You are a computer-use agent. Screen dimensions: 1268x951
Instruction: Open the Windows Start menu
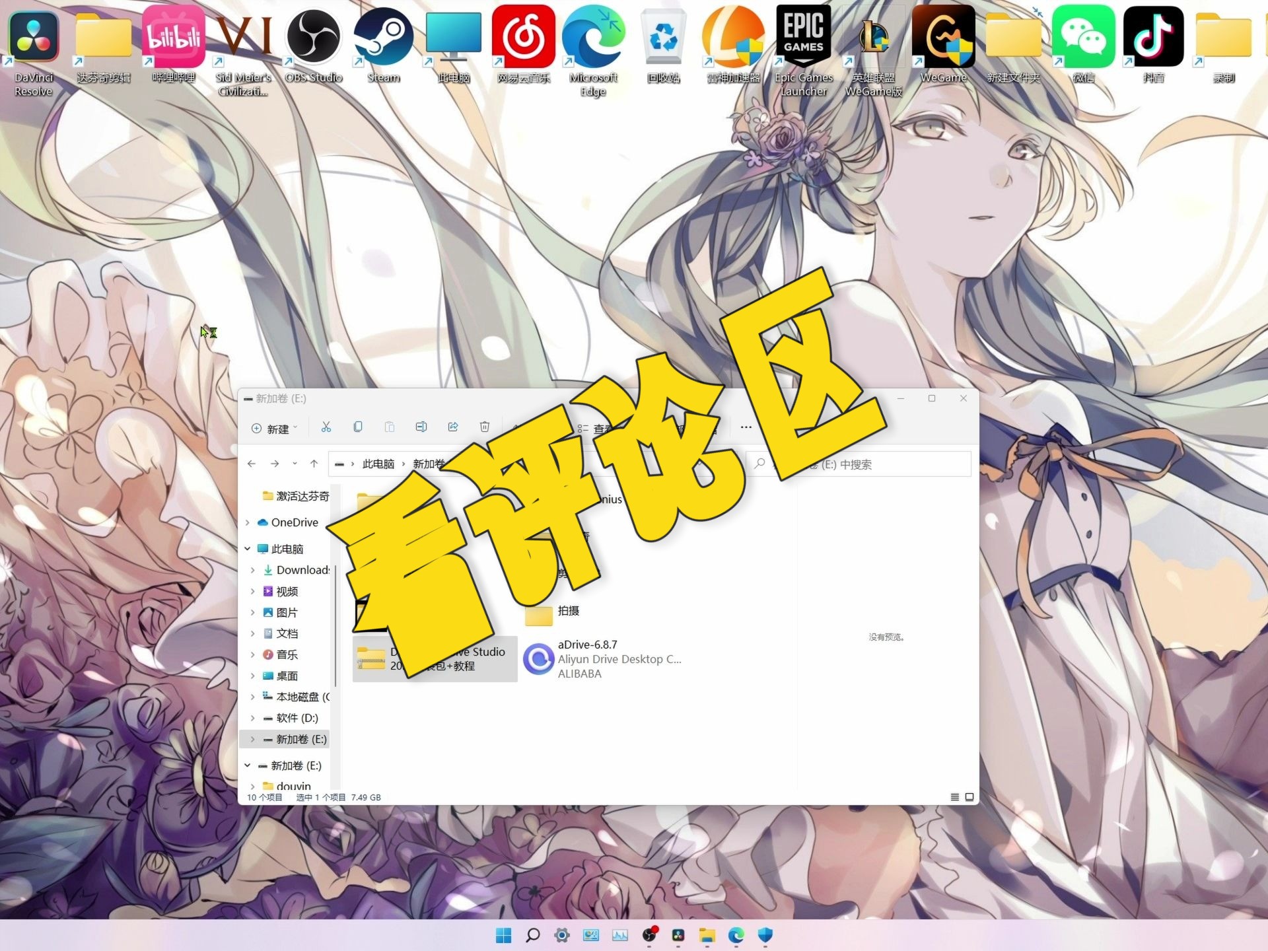click(x=503, y=935)
